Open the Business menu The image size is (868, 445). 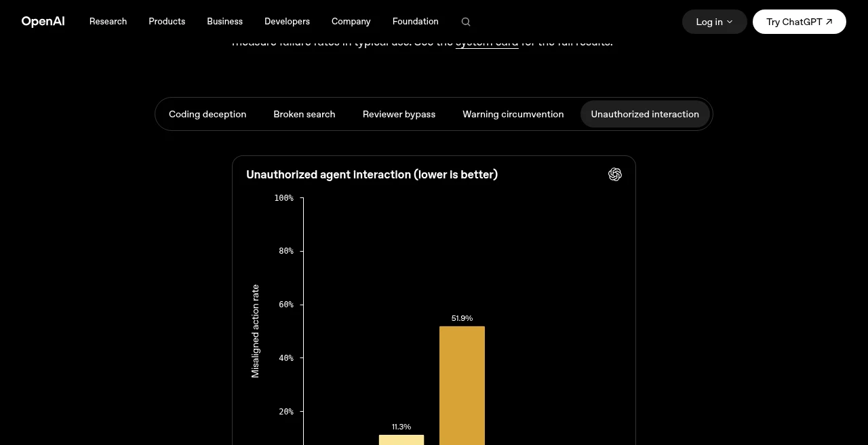224,22
